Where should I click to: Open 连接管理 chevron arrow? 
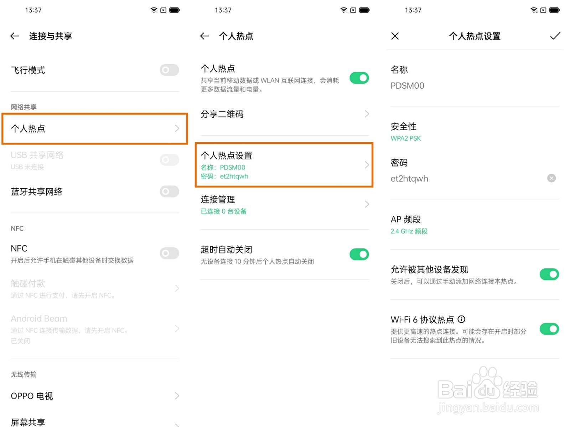pyautogui.click(x=367, y=204)
